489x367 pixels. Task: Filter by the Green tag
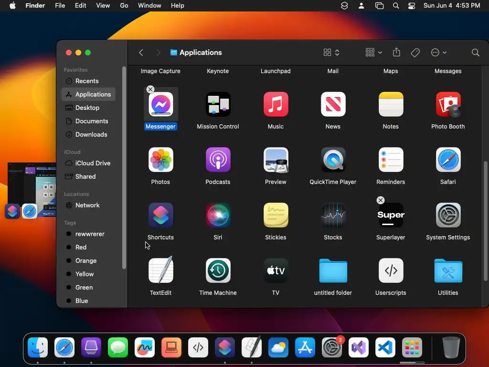click(x=88, y=287)
